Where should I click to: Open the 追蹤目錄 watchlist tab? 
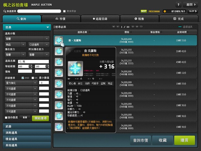pyautogui.click(x=100, y=19)
